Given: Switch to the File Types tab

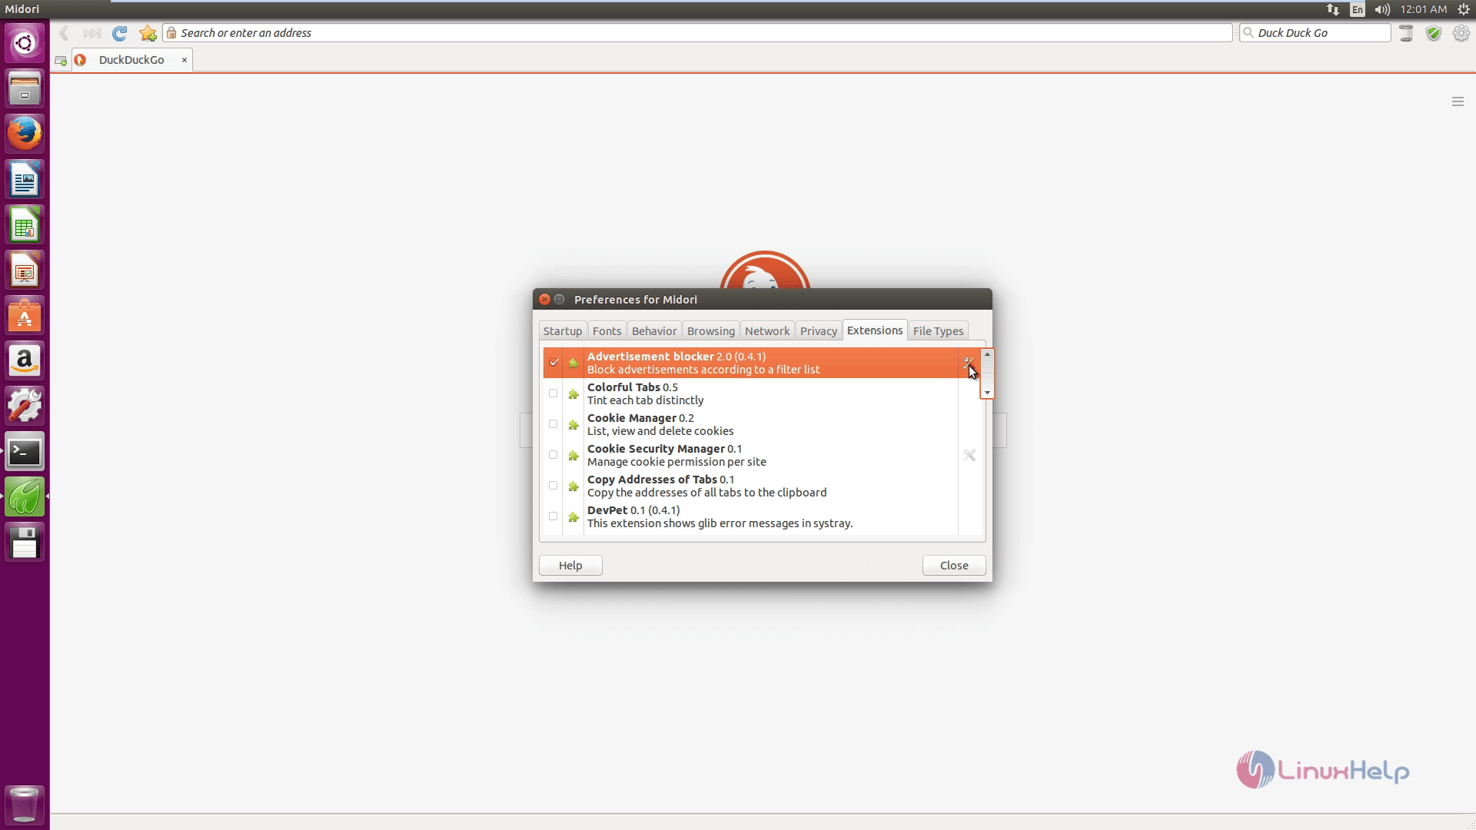Looking at the screenshot, I should (x=938, y=330).
